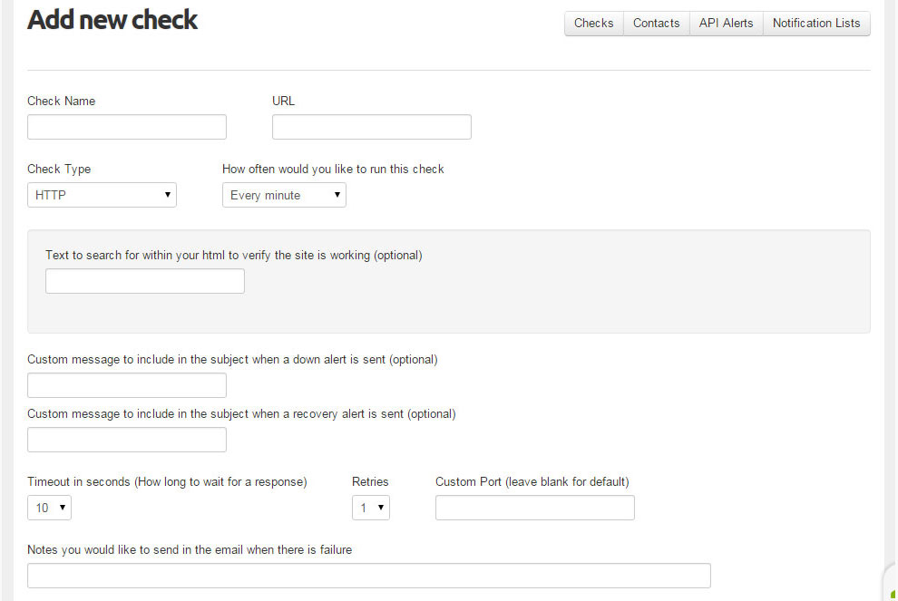898x601 pixels.
Task: Click the 'URL' label text
Action: click(x=284, y=101)
